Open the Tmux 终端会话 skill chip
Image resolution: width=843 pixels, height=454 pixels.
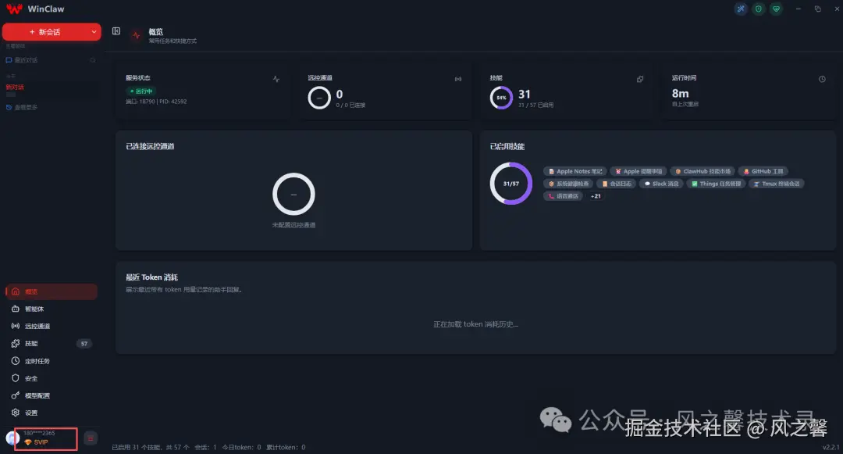[x=777, y=184]
